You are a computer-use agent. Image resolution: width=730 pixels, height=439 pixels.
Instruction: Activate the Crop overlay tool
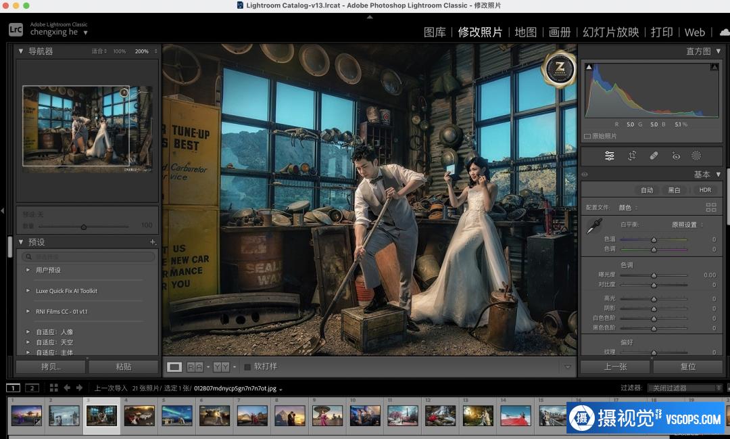click(x=632, y=156)
